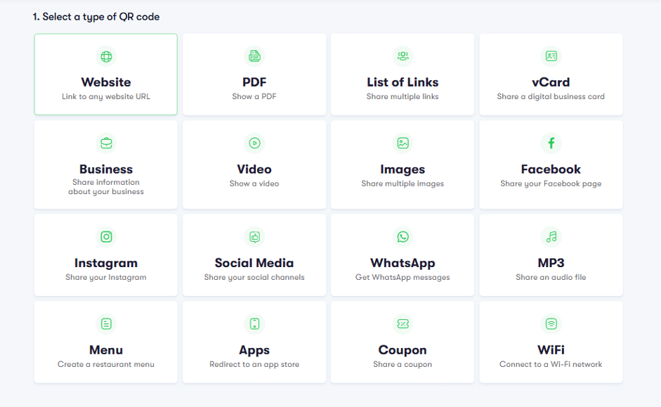Viewport: 661px width, 407px height.
Task: Click the globe icon for Website
Action: click(106, 56)
